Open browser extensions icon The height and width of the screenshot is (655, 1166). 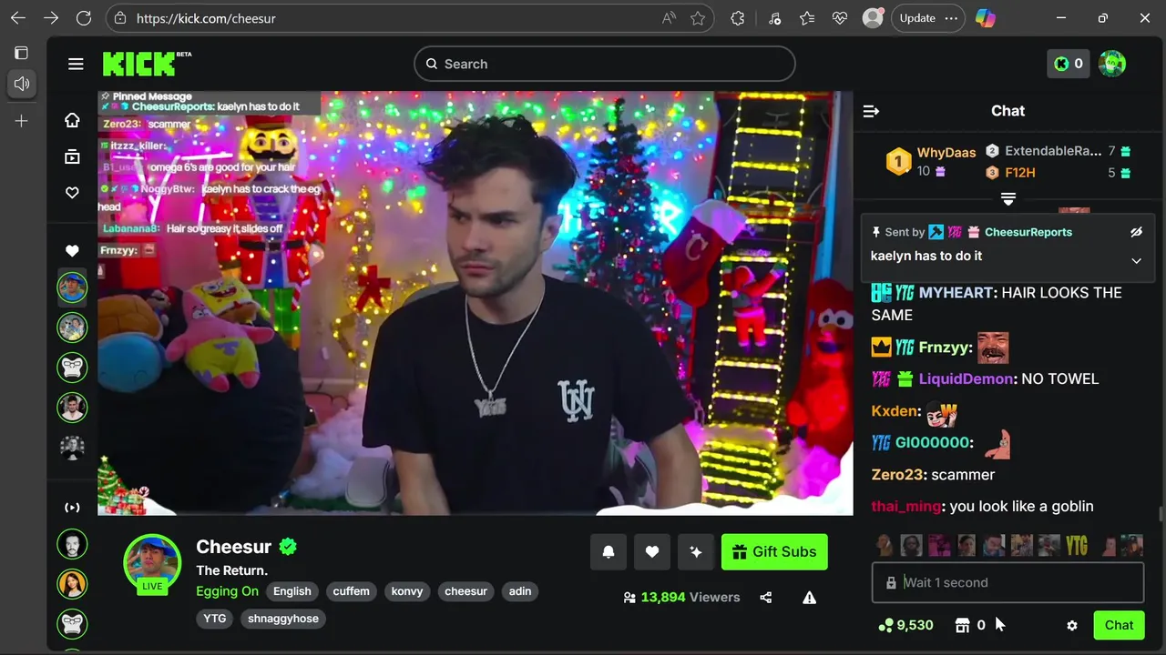coord(738,18)
